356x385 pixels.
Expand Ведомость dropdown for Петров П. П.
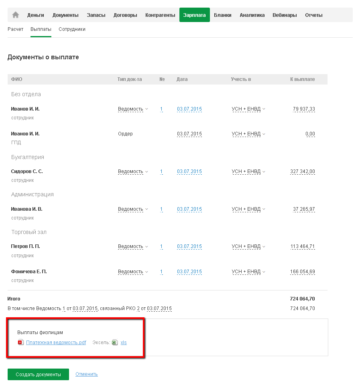(133, 246)
